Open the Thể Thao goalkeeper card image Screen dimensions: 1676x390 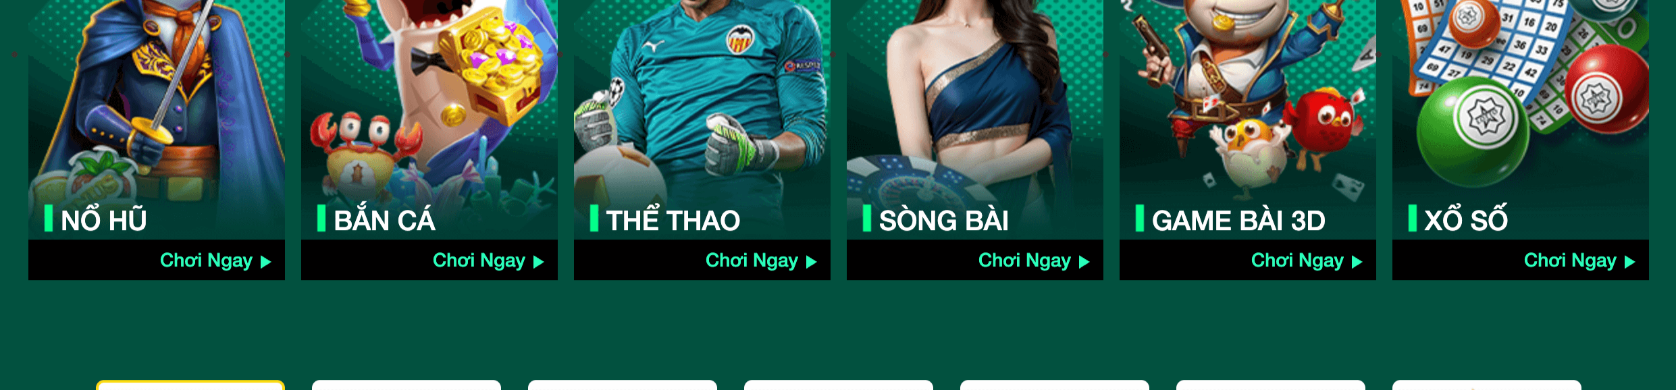pyautogui.click(x=702, y=119)
